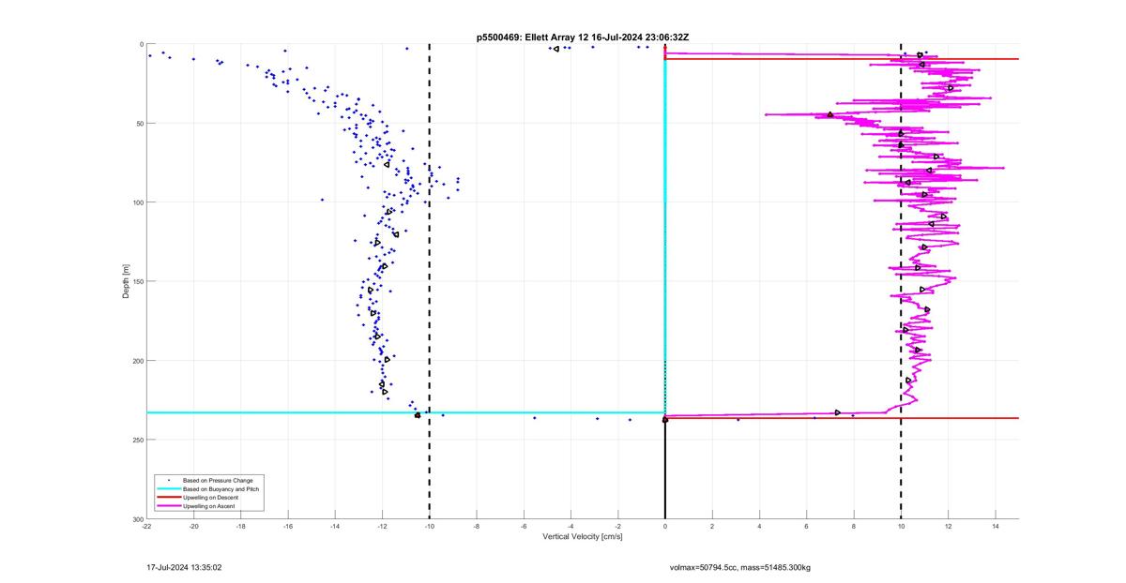Click the velocity axis tick label "-18"

tap(241, 528)
